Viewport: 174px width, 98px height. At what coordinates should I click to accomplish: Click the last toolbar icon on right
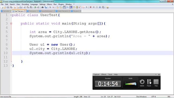click(x=107, y=7)
